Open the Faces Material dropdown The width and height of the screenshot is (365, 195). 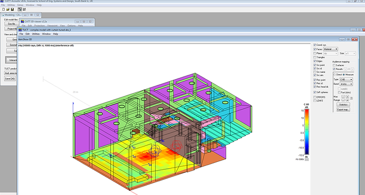point(331,49)
